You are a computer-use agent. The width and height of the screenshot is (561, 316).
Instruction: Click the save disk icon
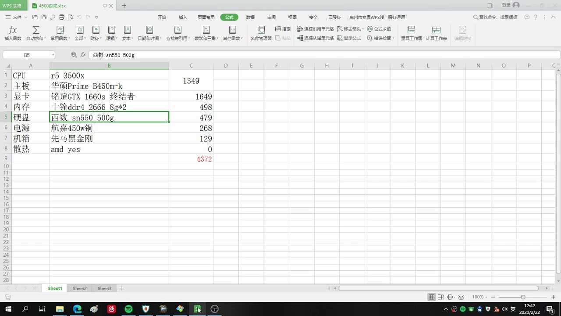coord(44,17)
